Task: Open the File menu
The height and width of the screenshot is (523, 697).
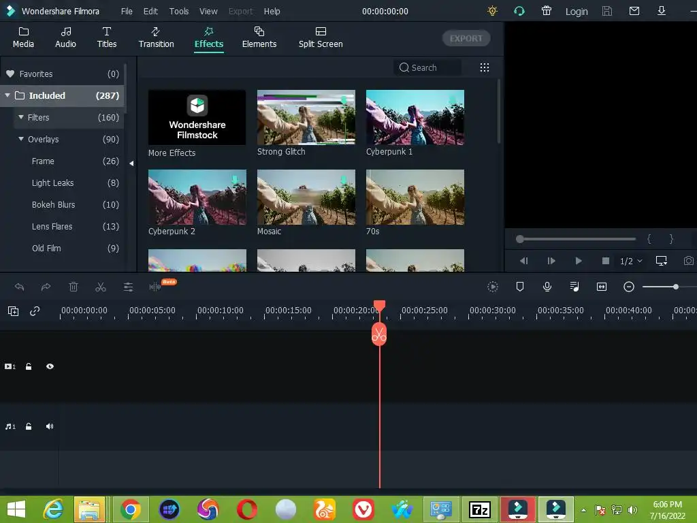Action: point(127,11)
